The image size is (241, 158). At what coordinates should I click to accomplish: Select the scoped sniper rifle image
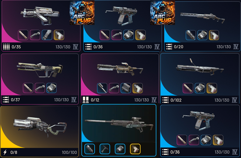click(x=119, y=124)
